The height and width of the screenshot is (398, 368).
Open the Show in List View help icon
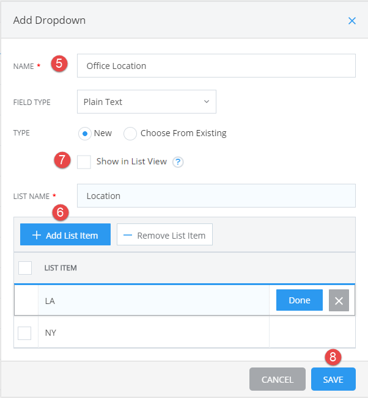pos(178,162)
